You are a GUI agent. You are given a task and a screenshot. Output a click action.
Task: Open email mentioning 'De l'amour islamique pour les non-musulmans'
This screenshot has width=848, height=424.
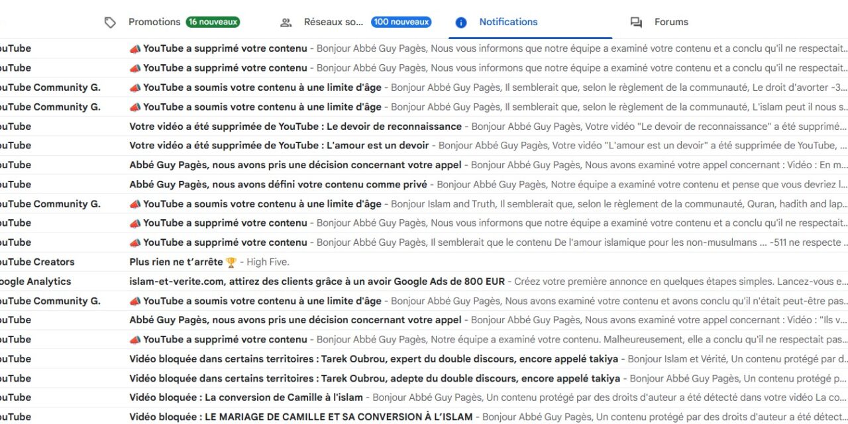pyautogui.click(x=424, y=242)
